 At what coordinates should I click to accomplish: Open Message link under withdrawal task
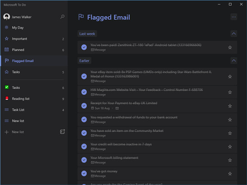pos(98,122)
